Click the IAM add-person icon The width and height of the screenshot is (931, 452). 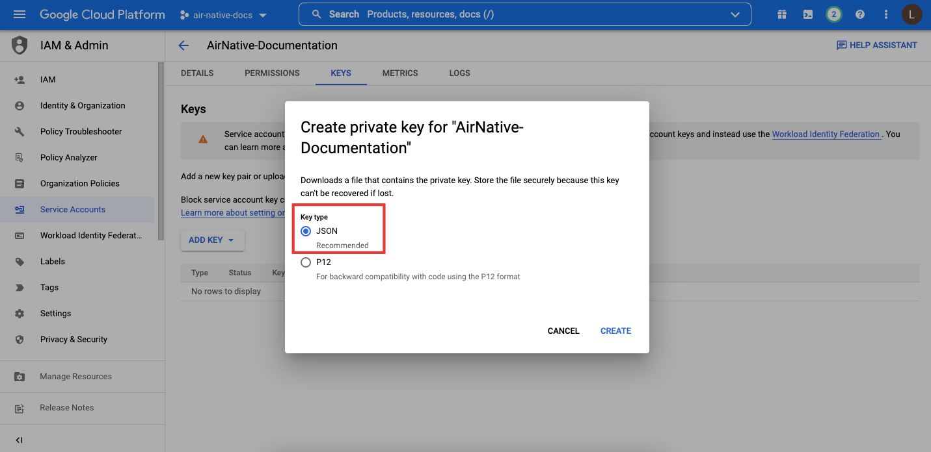click(20, 80)
